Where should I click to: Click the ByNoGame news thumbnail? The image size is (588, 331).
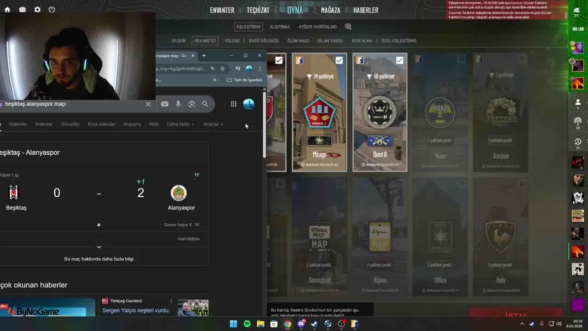48,308
